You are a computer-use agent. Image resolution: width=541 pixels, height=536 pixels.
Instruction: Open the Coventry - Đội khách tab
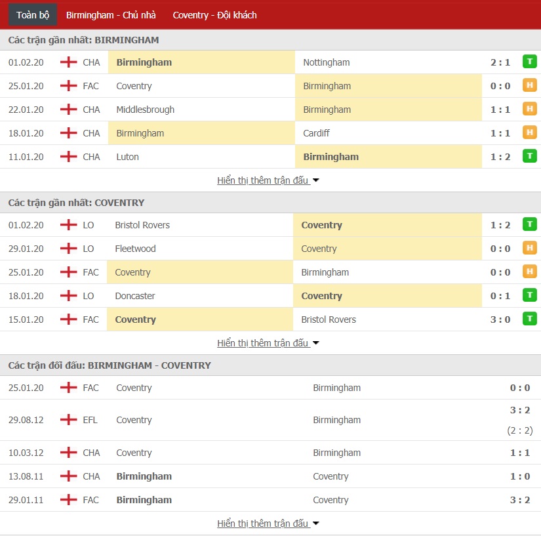[x=214, y=15]
